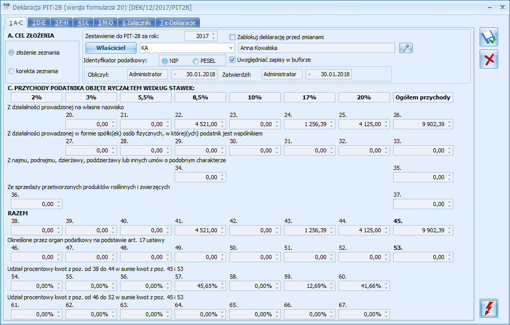Image resolution: width=510 pixels, height=325 pixels.
Task: Click the red lightning bolt recalculate icon
Action: click(x=488, y=308)
